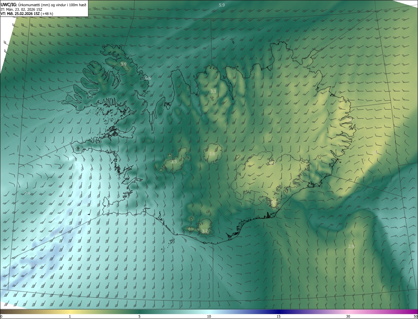The width and height of the screenshot is (418, 319).
Task: Click the colorbar tick label 50
Action: pos(415,316)
